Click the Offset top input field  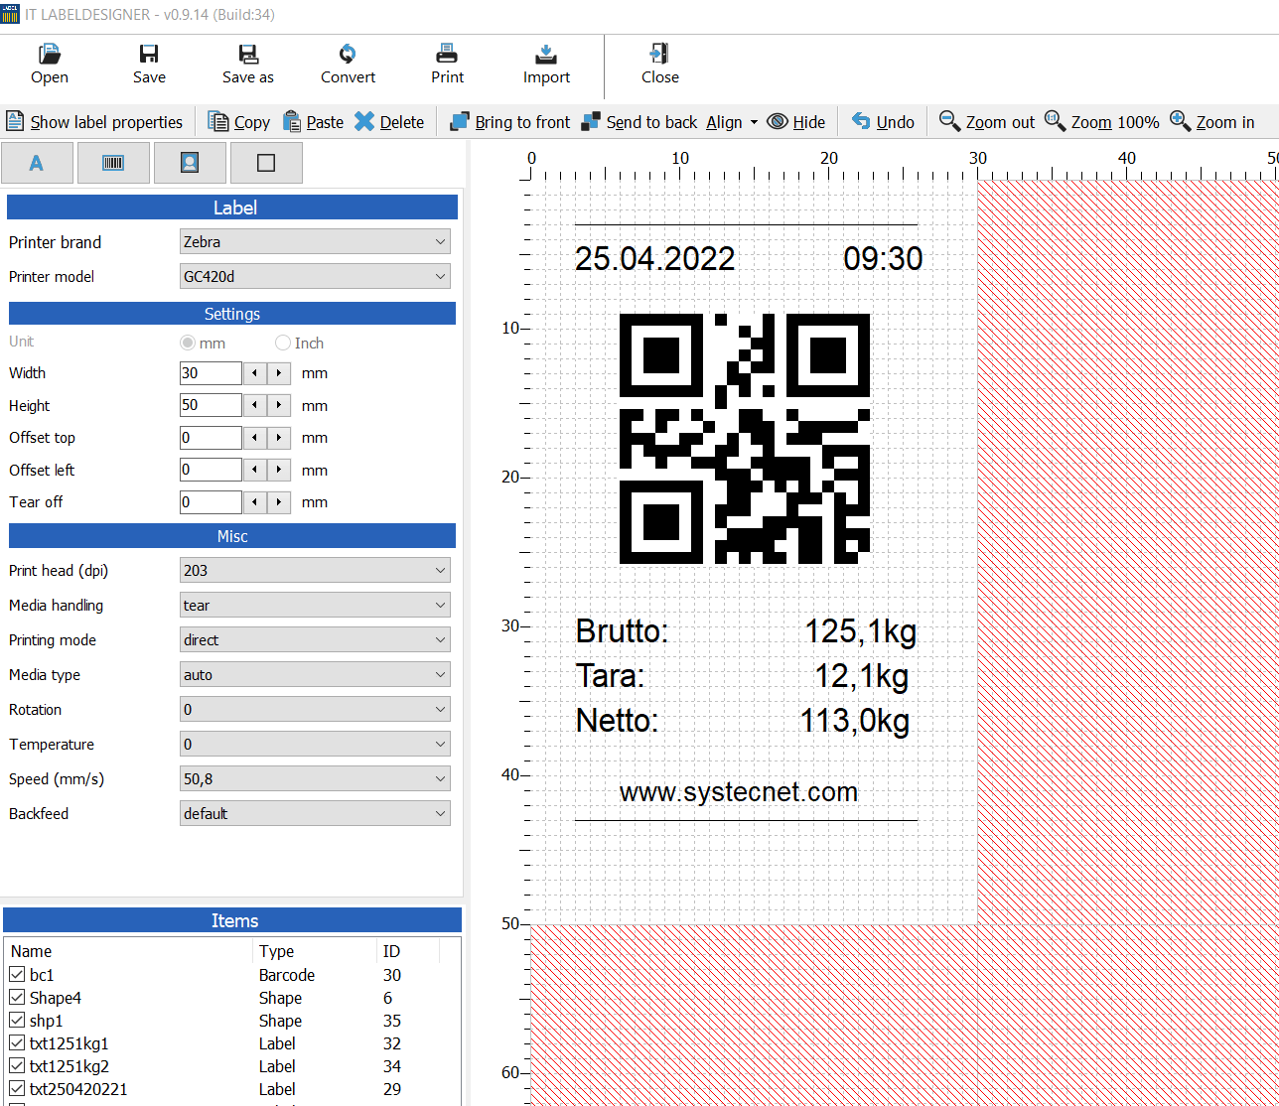pos(211,438)
